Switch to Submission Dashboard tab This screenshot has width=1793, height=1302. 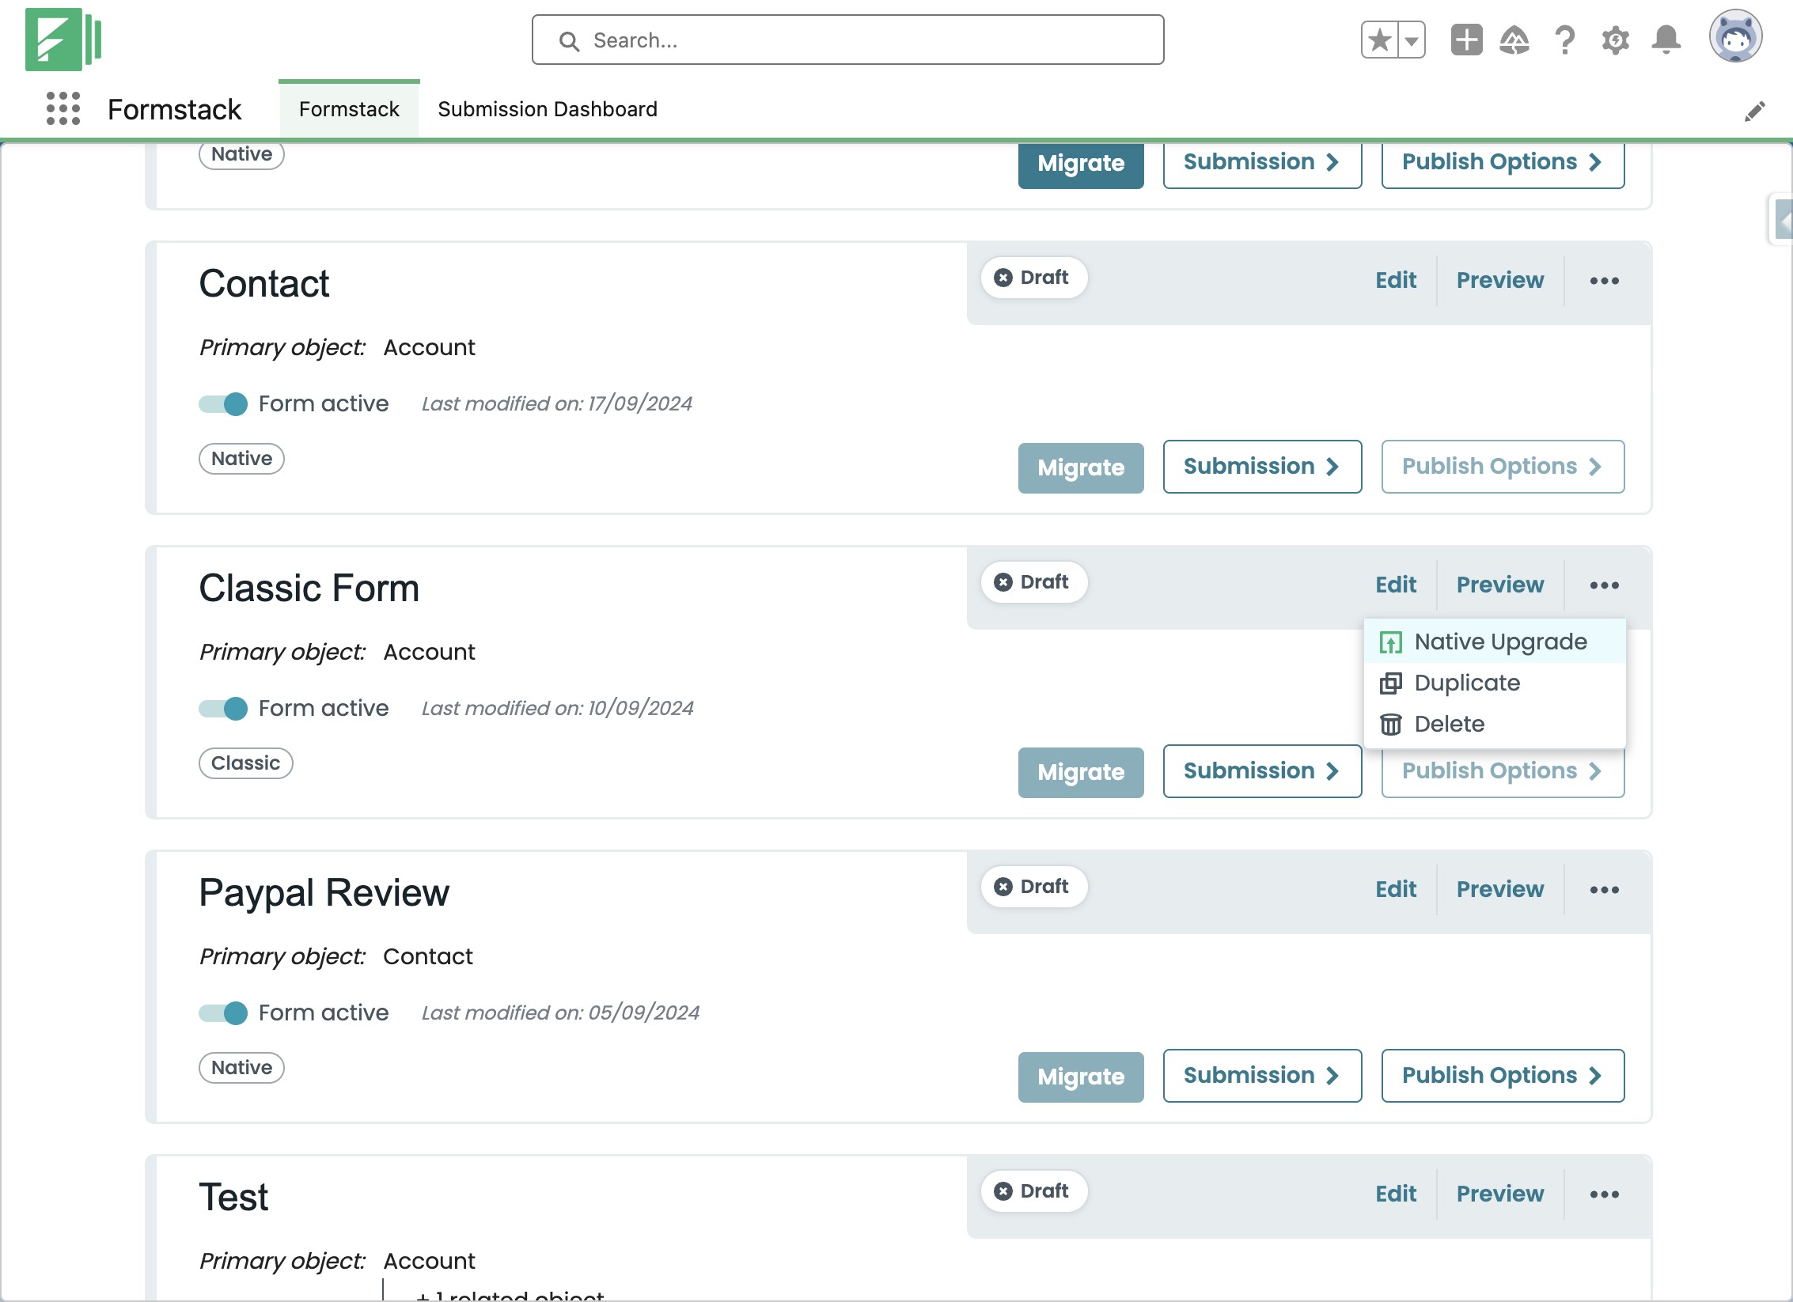coord(547,109)
